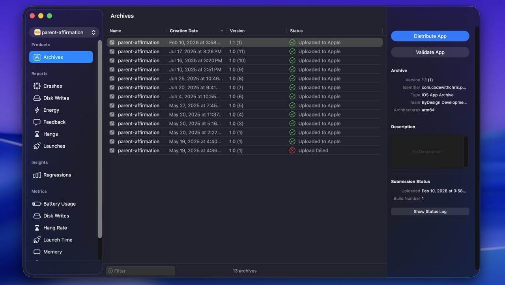The width and height of the screenshot is (505, 285).
Task: Click archive file icon for version 1.0 (10)
Action: (x=112, y=60)
